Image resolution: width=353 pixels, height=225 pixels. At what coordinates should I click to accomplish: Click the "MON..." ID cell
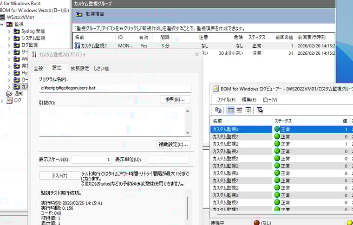(x=125, y=46)
